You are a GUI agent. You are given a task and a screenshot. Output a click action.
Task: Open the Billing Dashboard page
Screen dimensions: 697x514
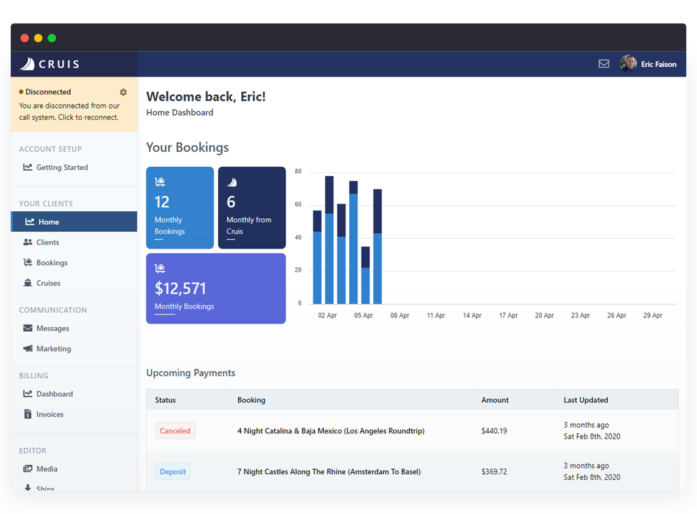tap(55, 394)
